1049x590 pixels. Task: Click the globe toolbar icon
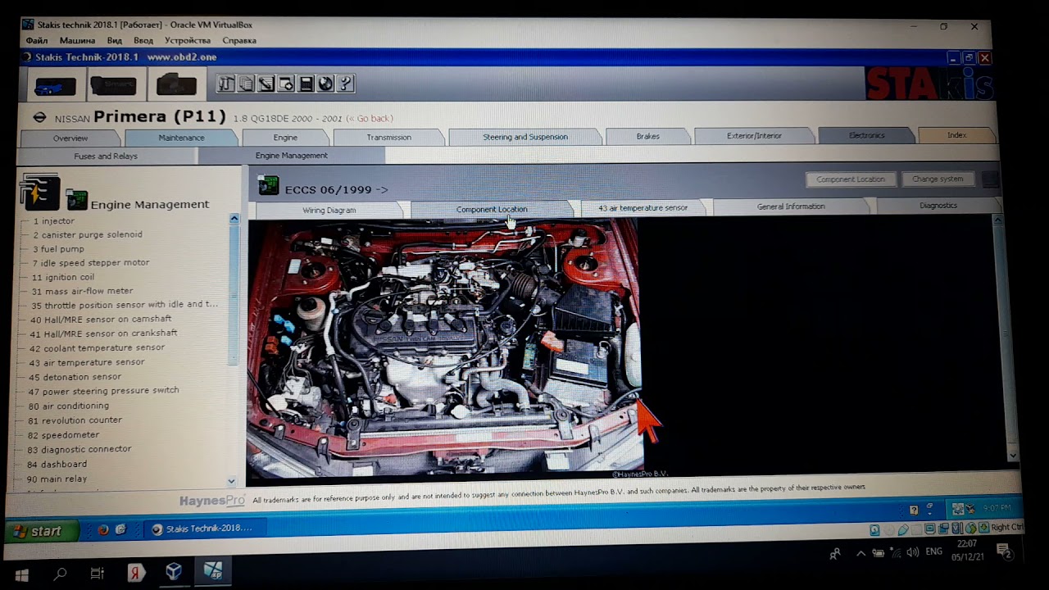click(325, 84)
